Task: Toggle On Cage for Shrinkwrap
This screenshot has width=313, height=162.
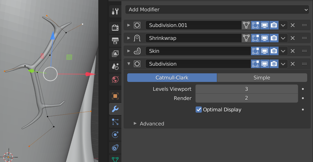Action: click(246, 38)
